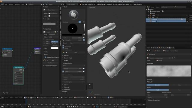Open the File menu

pos(6,4)
